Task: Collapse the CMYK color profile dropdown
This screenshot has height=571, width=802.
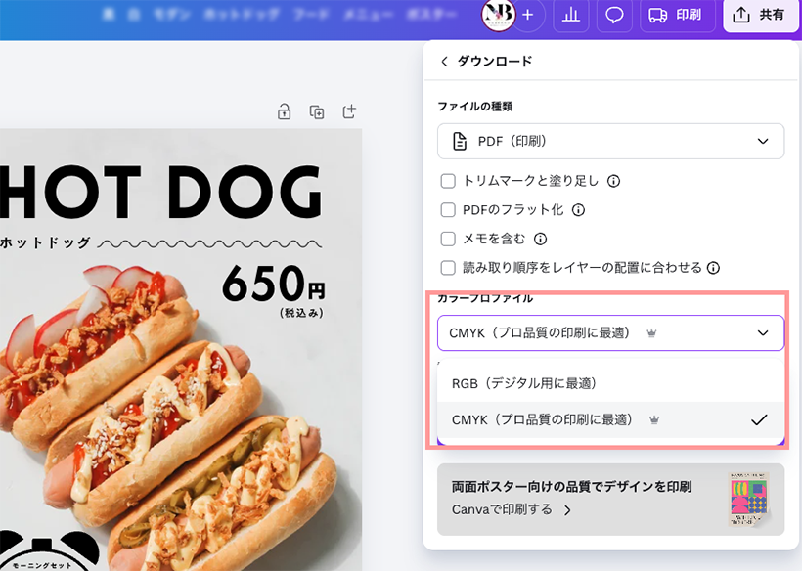Action: click(x=610, y=333)
